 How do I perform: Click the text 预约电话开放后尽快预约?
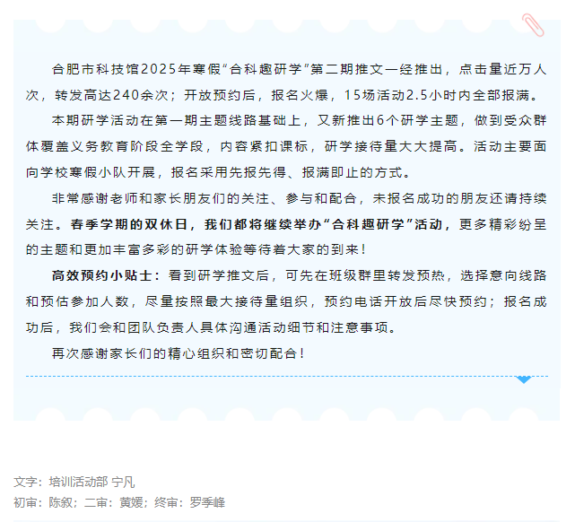tap(406, 301)
